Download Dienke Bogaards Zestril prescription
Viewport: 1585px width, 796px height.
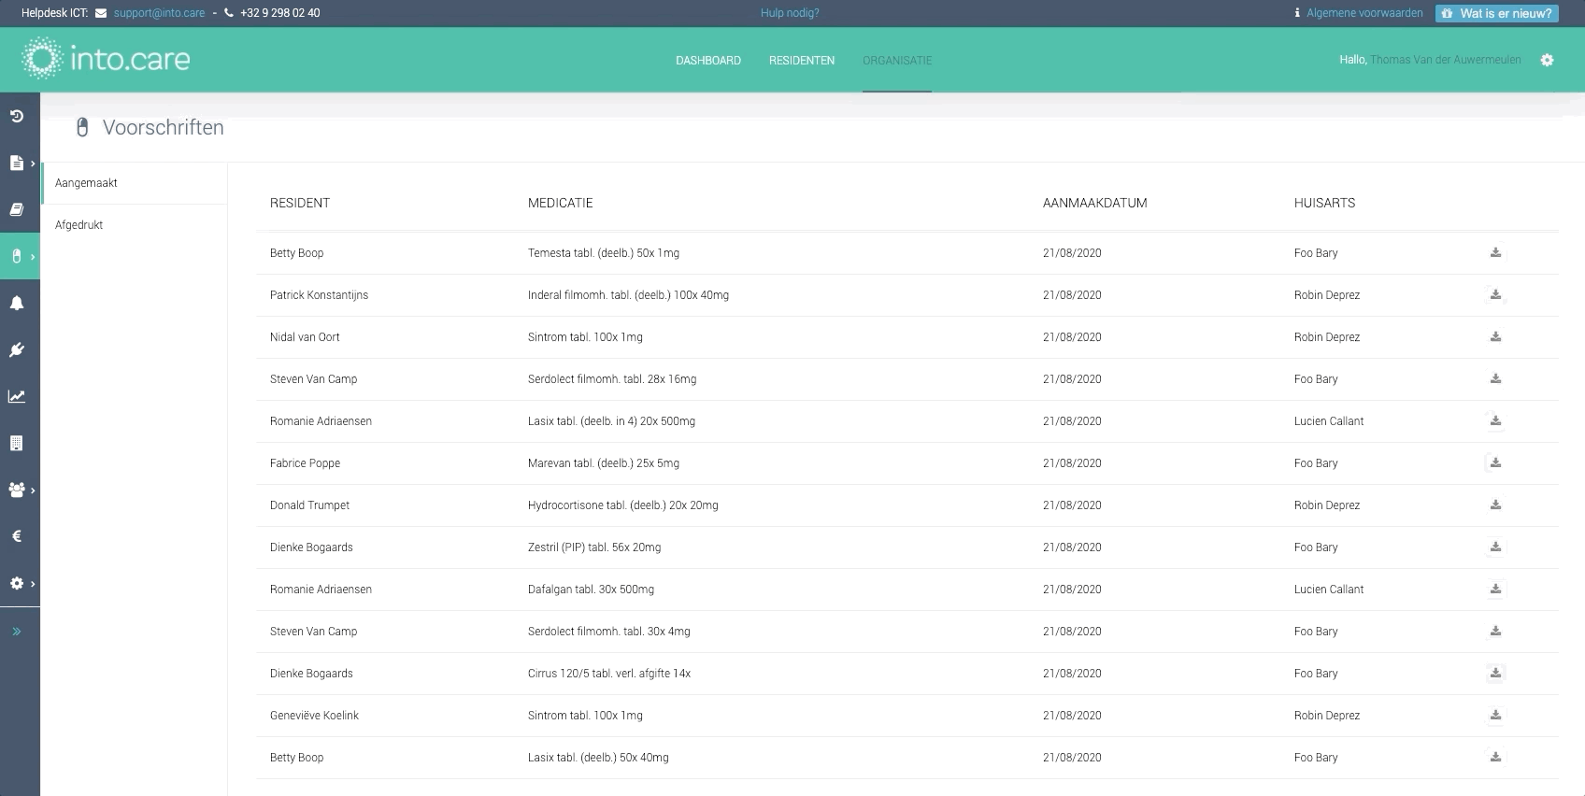(1495, 547)
